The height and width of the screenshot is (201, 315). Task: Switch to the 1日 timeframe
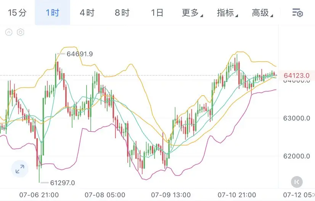[x=157, y=13]
